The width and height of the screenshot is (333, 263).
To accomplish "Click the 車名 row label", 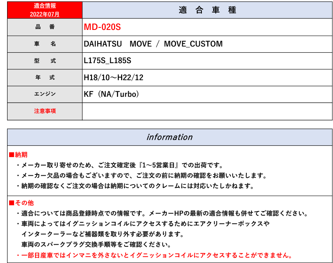I will [x=45, y=44].
